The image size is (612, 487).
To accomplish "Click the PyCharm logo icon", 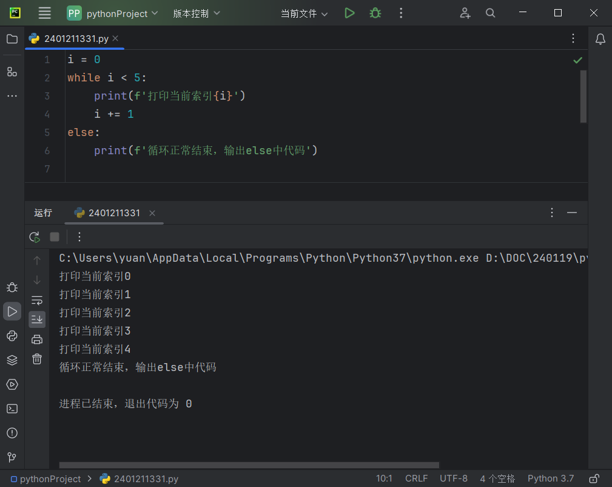I will click(15, 13).
